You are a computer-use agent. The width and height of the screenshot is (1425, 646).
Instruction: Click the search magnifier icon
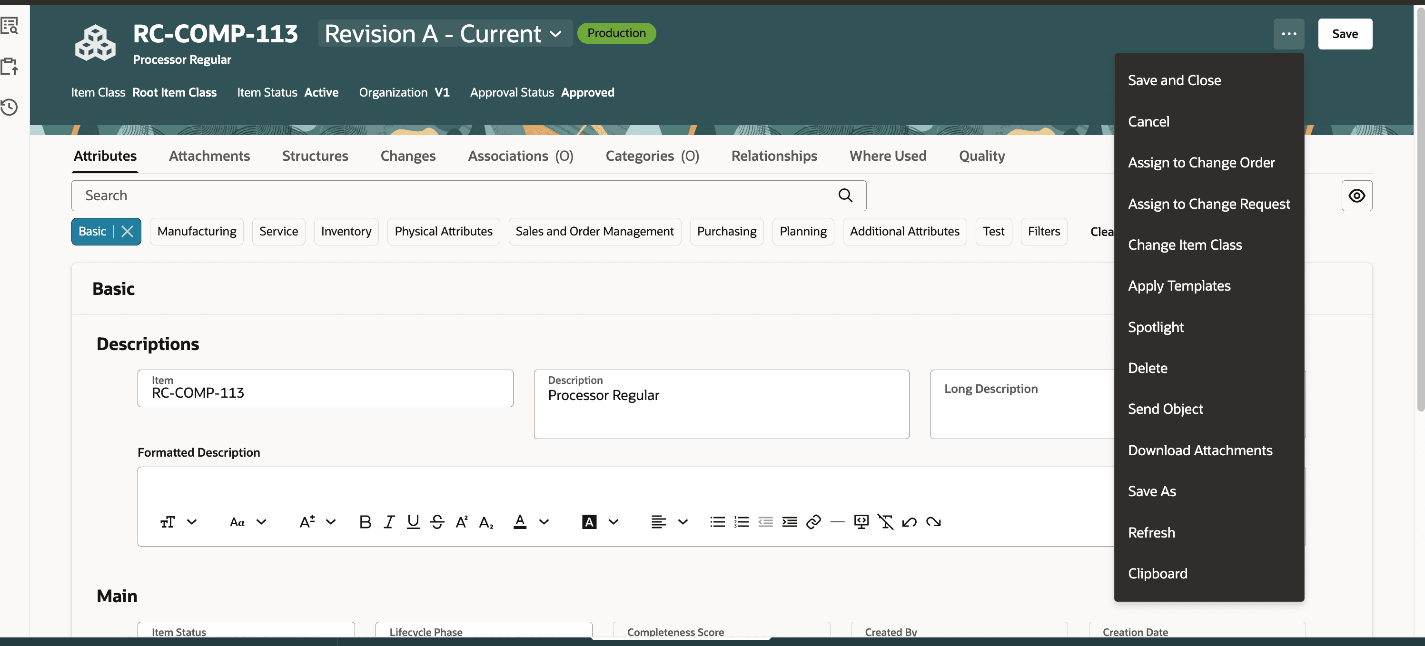tap(845, 195)
